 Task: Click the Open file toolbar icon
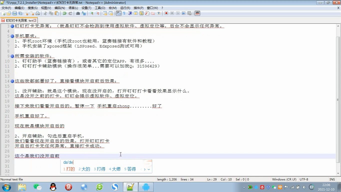point(9,13)
